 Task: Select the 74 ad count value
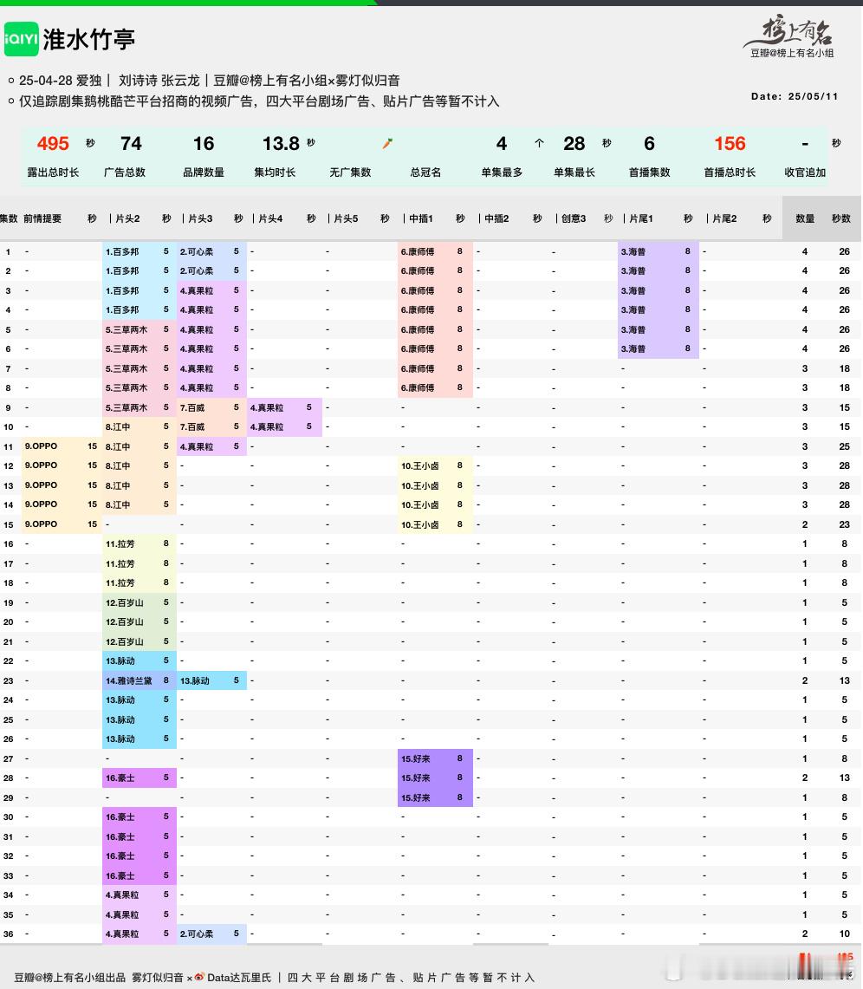point(131,143)
